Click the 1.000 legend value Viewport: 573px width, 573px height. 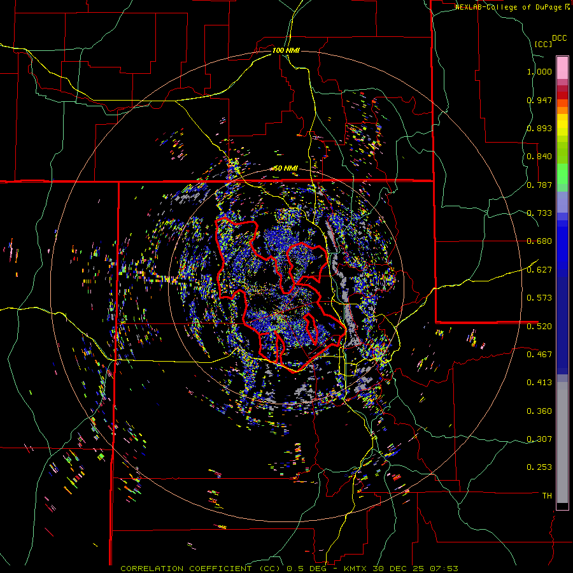[539, 71]
